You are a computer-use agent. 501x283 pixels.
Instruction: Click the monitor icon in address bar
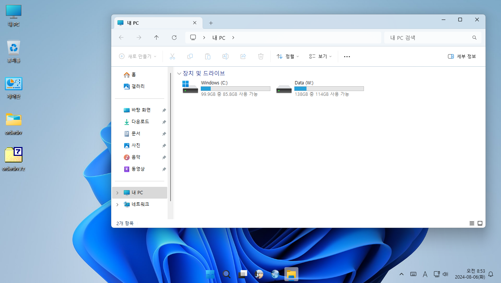[193, 38]
